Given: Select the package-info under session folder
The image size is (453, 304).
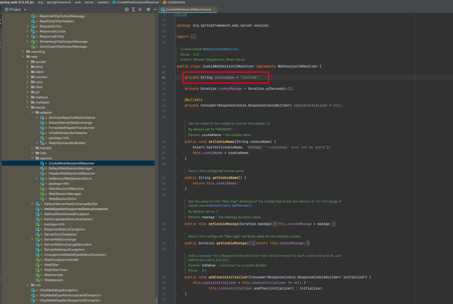Looking at the screenshot, I should pyautogui.click(x=59, y=183).
